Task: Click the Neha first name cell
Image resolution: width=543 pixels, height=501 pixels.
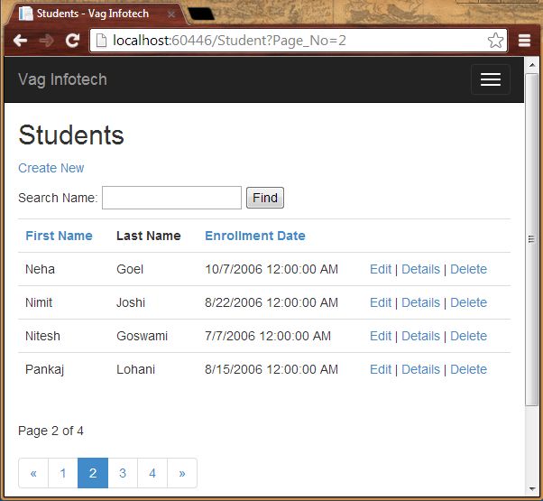Action: pyautogui.click(x=41, y=269)
